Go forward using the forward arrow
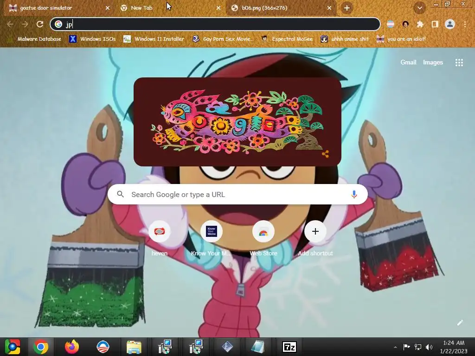Screen dimensions: 475x356 click(25, 24)
